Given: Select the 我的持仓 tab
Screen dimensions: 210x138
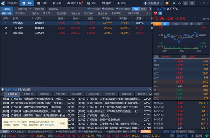Looking at the screenshot, I should 40,9.
